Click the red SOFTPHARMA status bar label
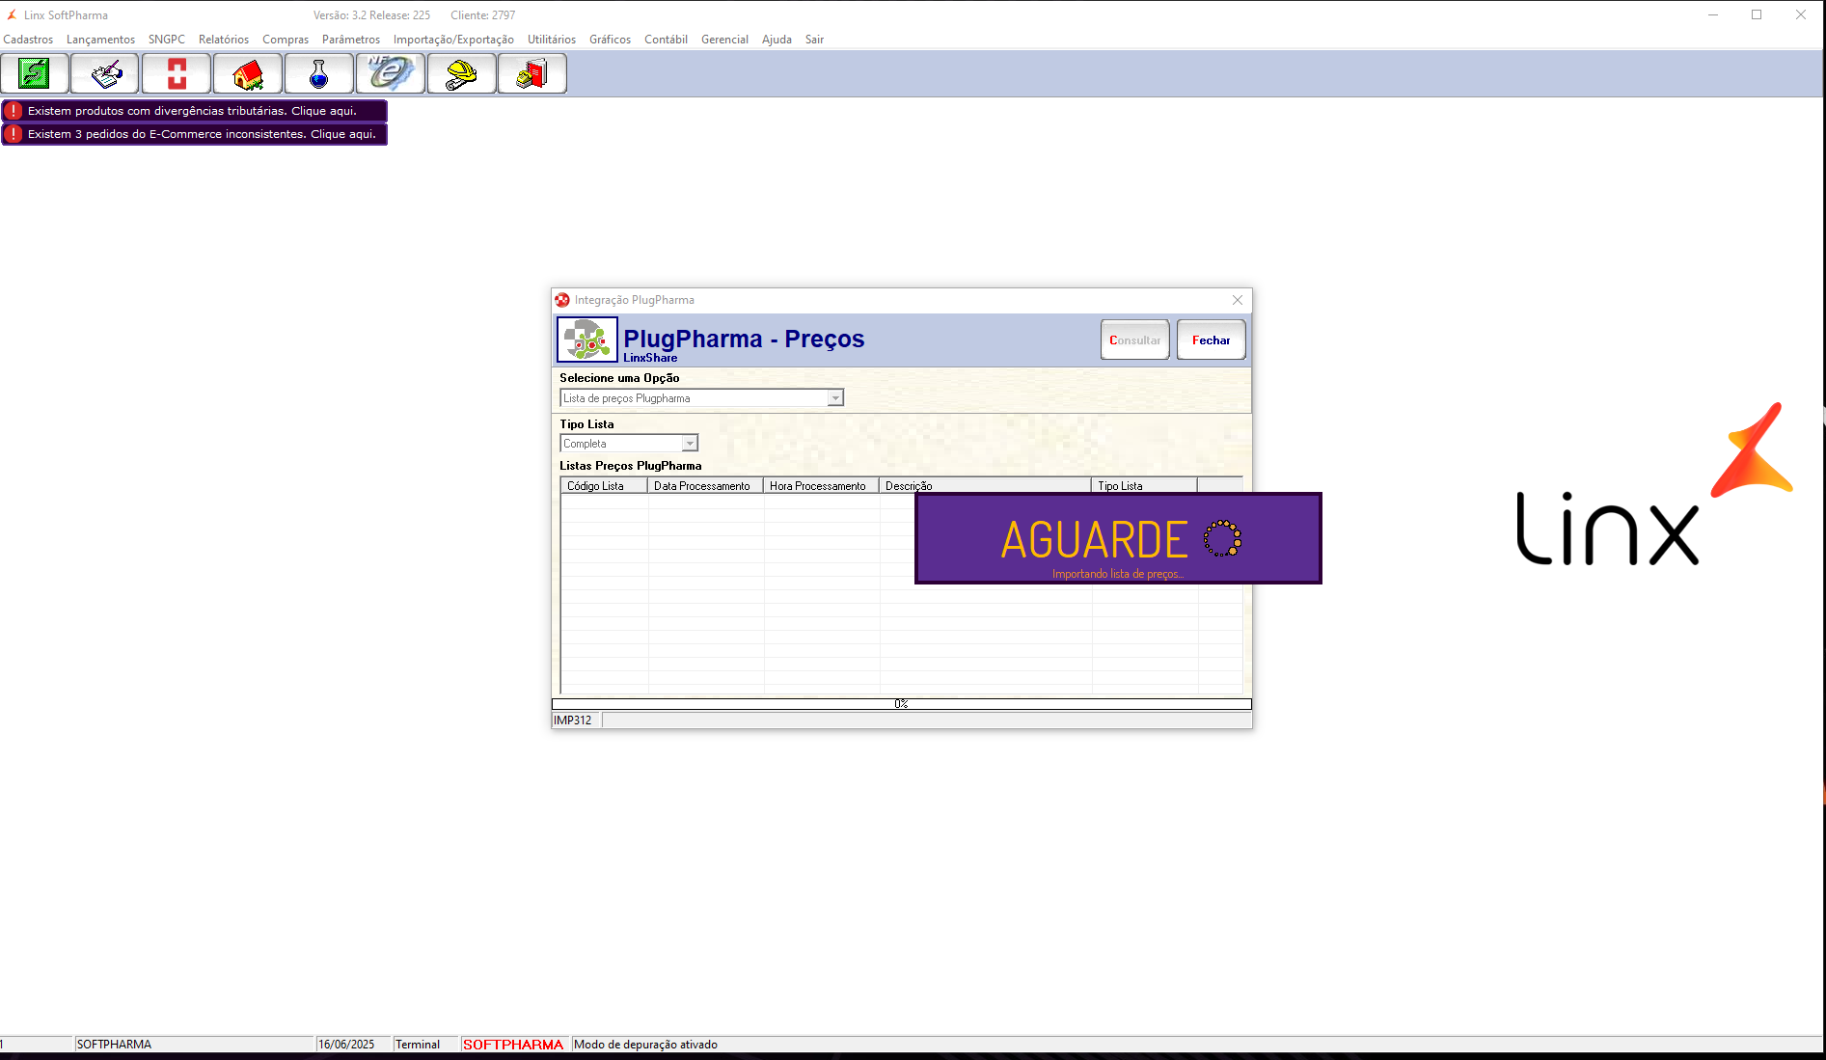1826x1060 pixels. tap(513, 1045)
